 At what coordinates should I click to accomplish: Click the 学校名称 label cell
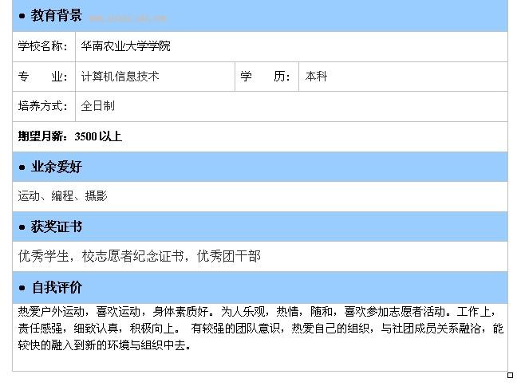44,46
